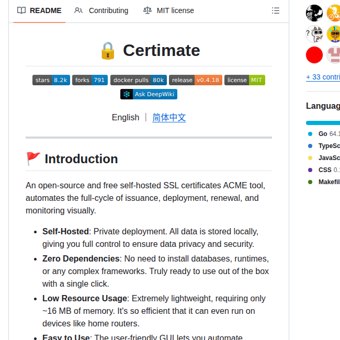Click the MIT license scales icon

tap(148, 10)
